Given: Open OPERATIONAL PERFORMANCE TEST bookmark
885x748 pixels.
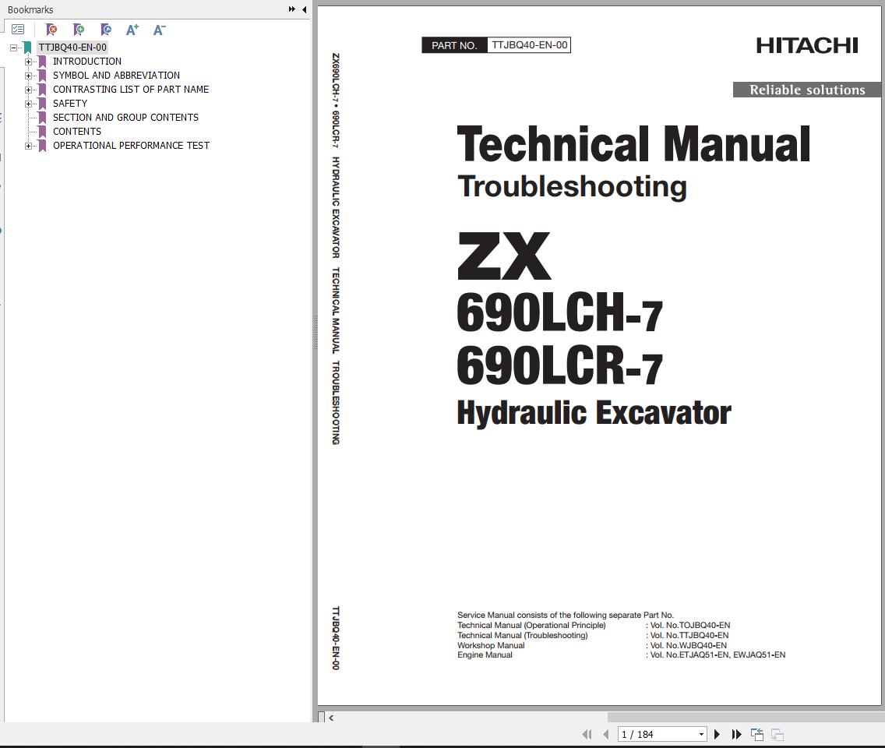Looking at the screenshot, I should (x=131, y=146).
